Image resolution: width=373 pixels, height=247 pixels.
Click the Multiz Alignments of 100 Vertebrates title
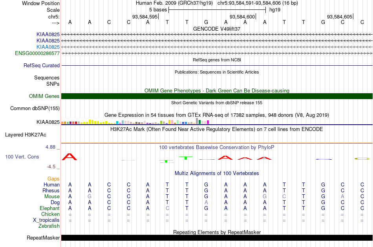click(217, 173)
